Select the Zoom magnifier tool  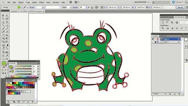click(7, 59)
